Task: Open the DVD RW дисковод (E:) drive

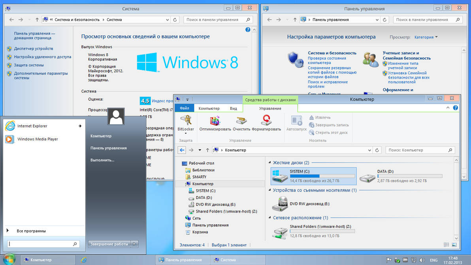Action: pyautogui.click(x=280, y=204)
